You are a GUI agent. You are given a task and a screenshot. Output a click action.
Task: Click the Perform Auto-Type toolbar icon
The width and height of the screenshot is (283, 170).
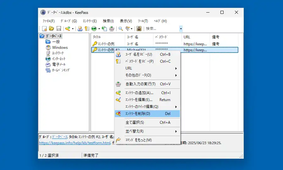[x=112, y=29]
